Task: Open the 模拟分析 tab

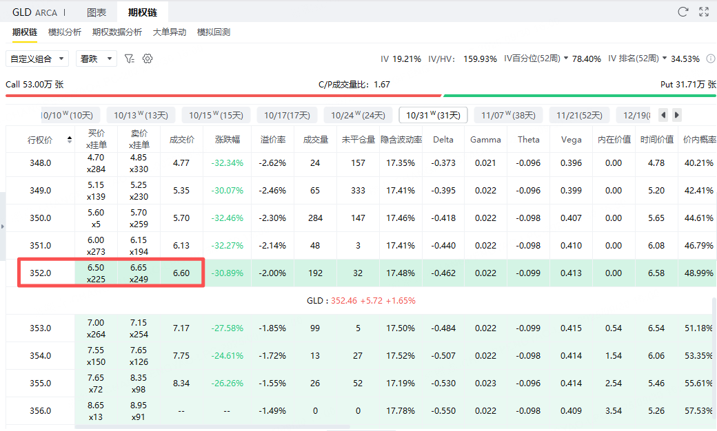Action: (65, 32)
